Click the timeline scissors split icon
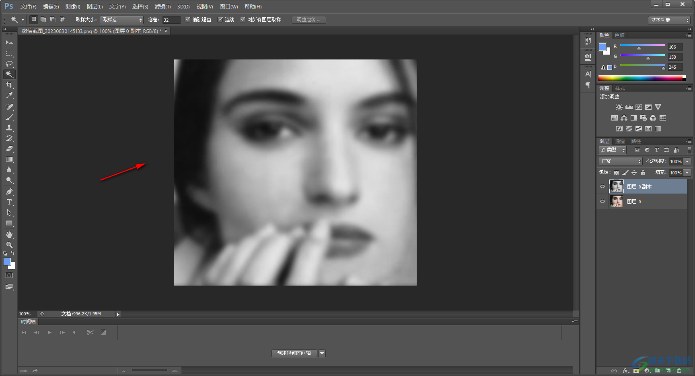Image resolution: width=695 pixels, height=376 pixels. 90,332
